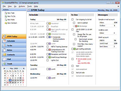This screenshot has height=91, width=121.
Task: Go to next month in mini calendar
Action: 24,68
